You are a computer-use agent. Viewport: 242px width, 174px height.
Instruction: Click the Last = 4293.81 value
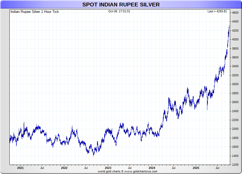217,11
